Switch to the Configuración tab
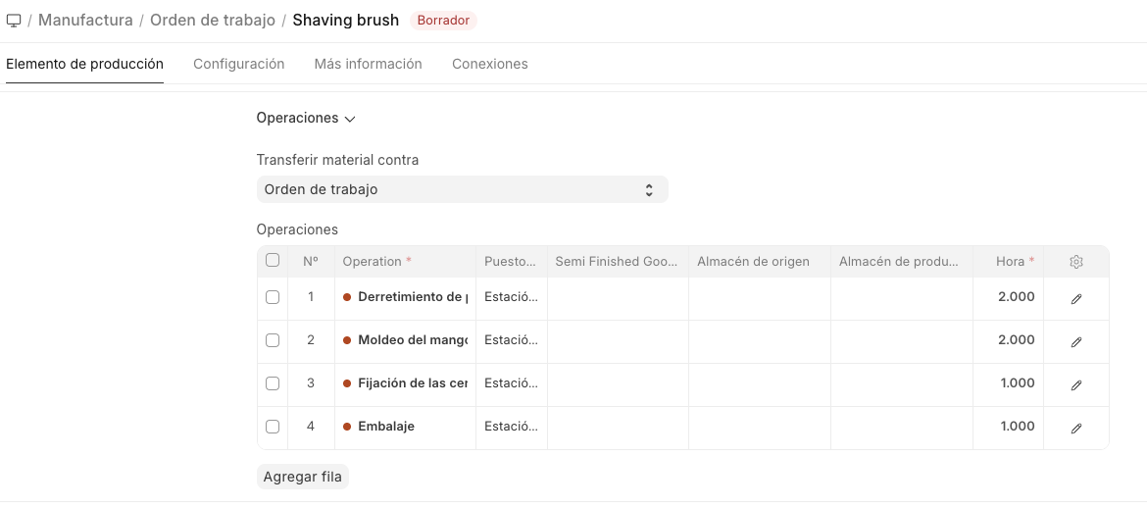This screenshot has width=1147, height=508. click(x=238, y=64)
